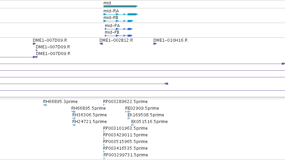Select the mid-PB protein feature glyph
Screen dimensions: 285x160
(119, 36)
